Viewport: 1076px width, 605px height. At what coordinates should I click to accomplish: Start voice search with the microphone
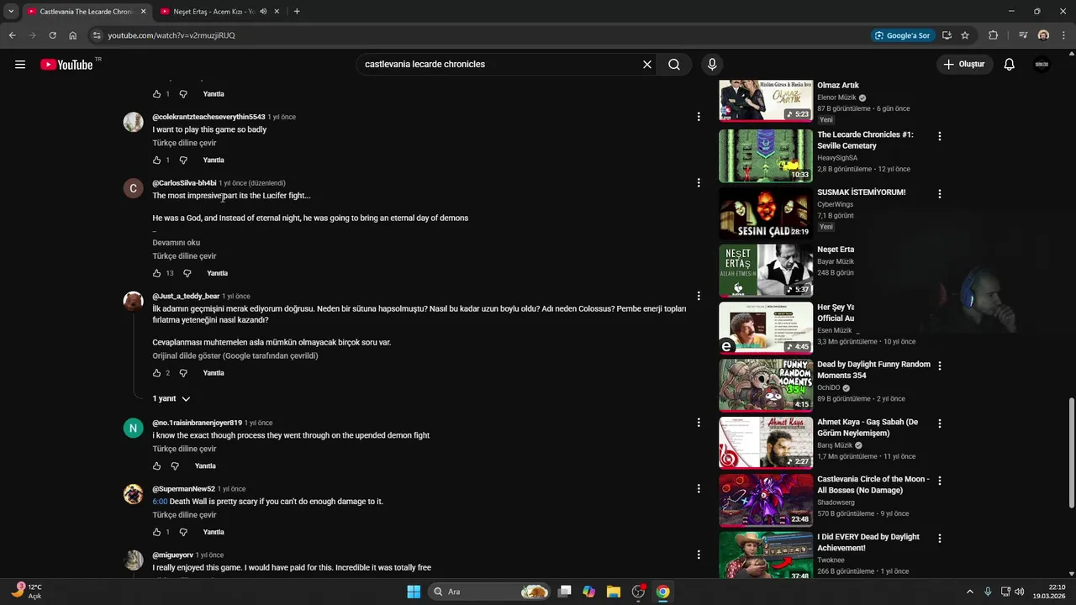[x=712, y=65]
